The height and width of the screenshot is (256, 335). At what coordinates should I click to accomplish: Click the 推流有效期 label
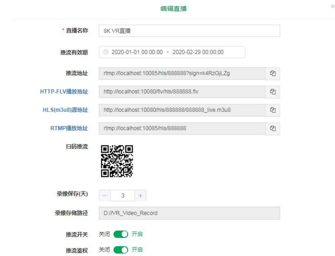[x=74, y=53]
